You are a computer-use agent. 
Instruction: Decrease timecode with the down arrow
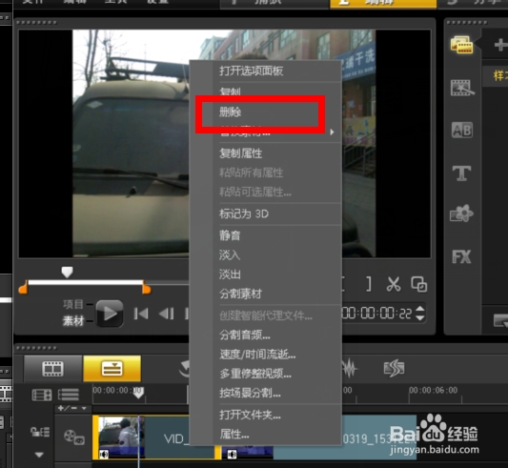[x=420, y=318]
